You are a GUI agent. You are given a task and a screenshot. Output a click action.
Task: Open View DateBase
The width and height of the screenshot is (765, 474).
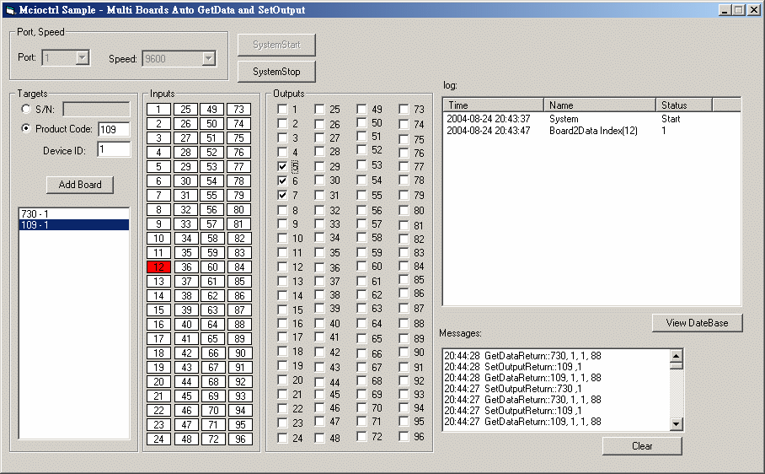pyautogui.click(x=697, y=323)
